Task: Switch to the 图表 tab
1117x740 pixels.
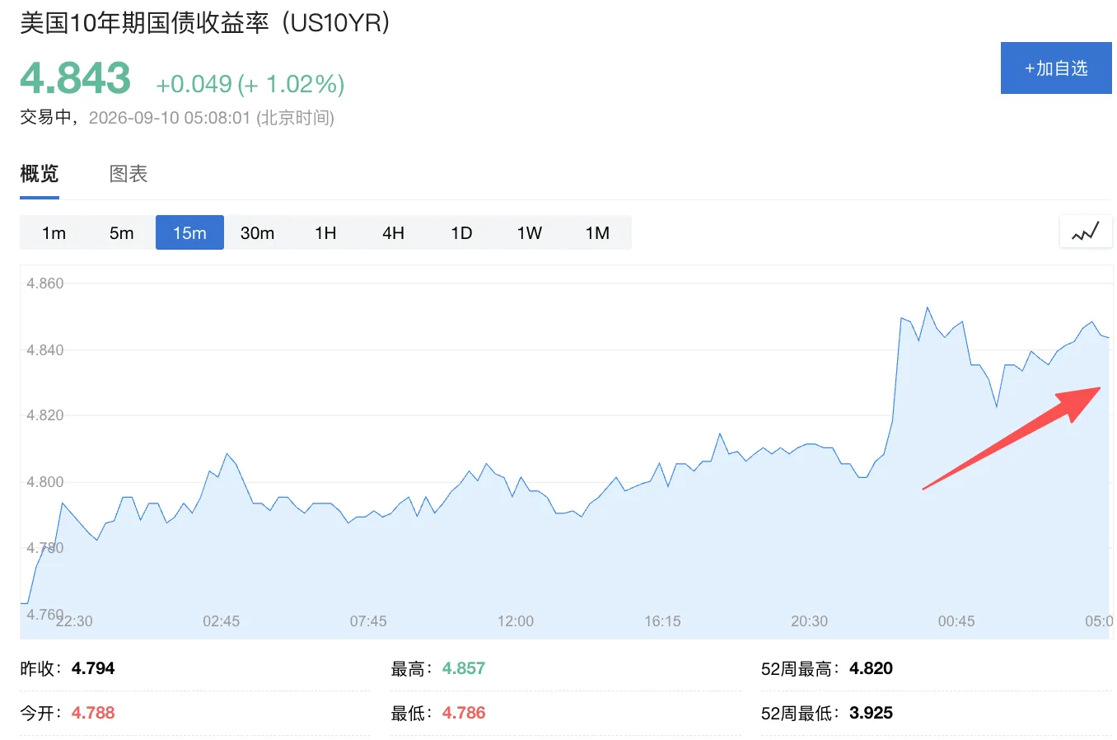Action: tap(129, 174)
